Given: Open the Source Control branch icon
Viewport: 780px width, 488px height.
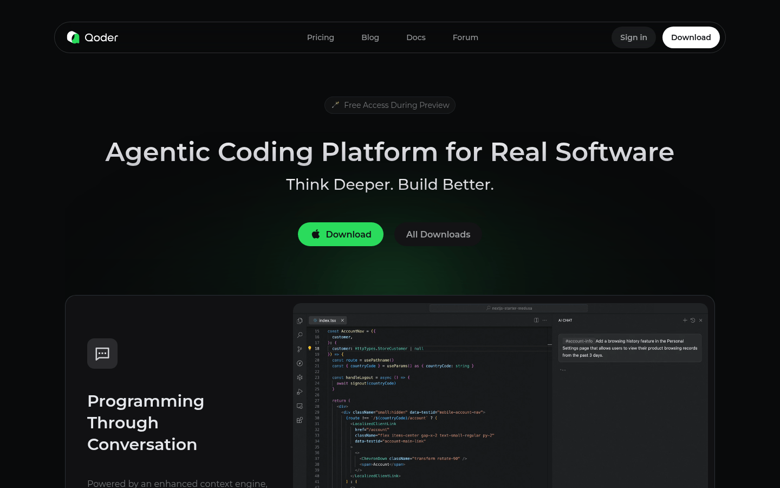Looking at the screenshot, I should pos(300,349).
